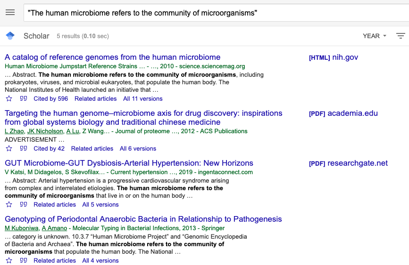
Task: Open the academia.edu PDF link
Action: click(343, 113)
